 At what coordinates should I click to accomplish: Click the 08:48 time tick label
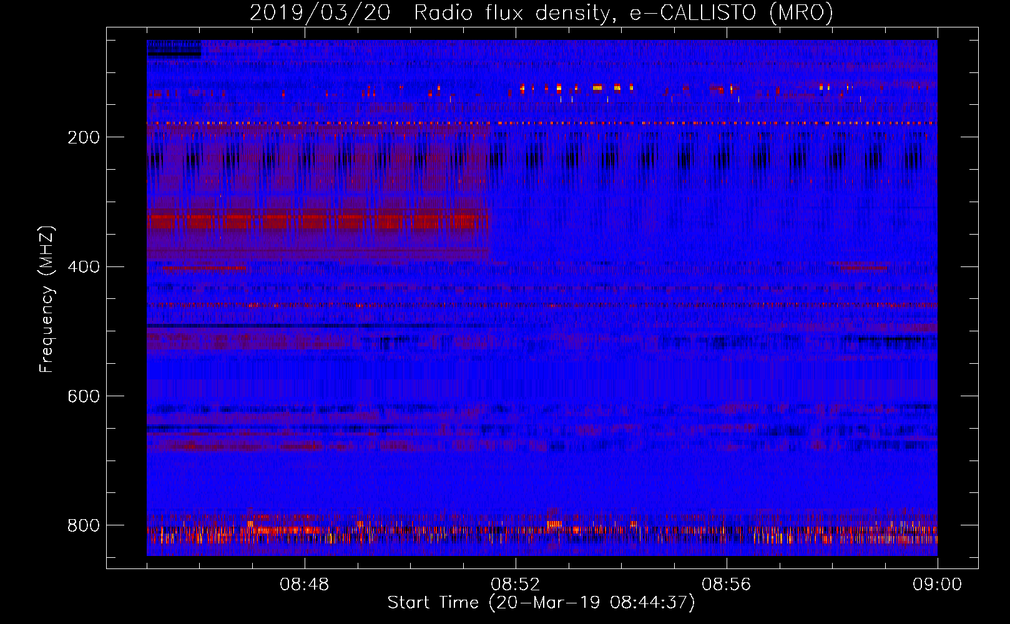click(x=305, y=585)
